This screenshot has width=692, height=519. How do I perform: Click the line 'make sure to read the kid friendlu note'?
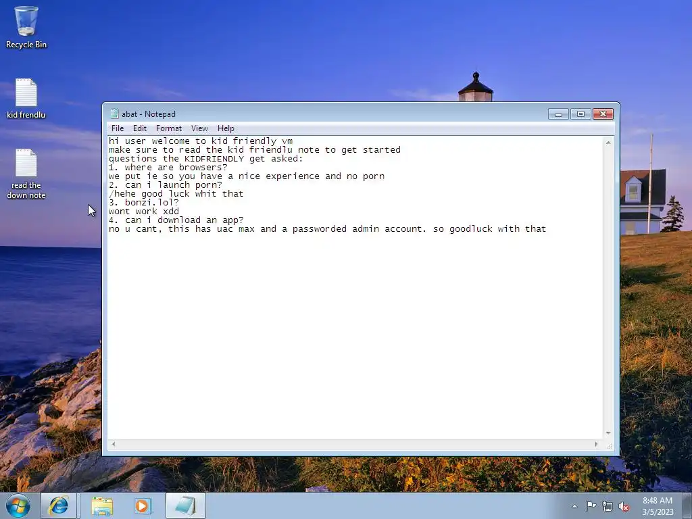tap(255, 149)
